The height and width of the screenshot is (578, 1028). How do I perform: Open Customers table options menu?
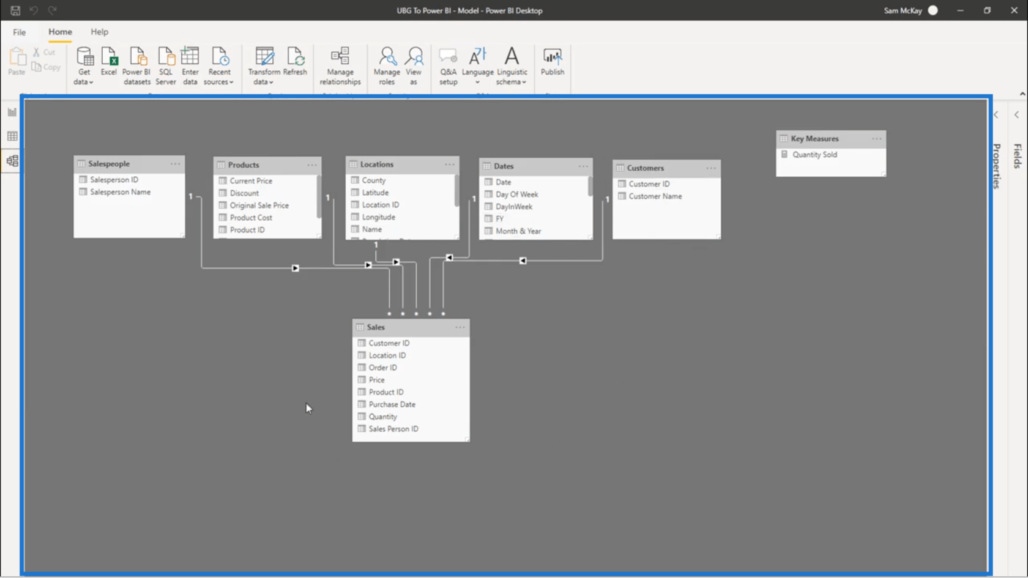[x=711, y=168]
